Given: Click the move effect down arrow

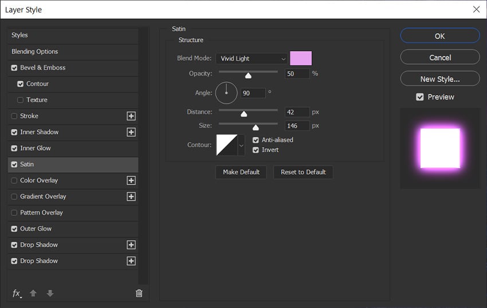Looking at the screenshot, I should click(x=50, y=293).
